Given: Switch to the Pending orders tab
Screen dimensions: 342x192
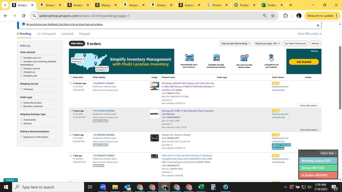Looking at the screenshot, I should [24, 34].
